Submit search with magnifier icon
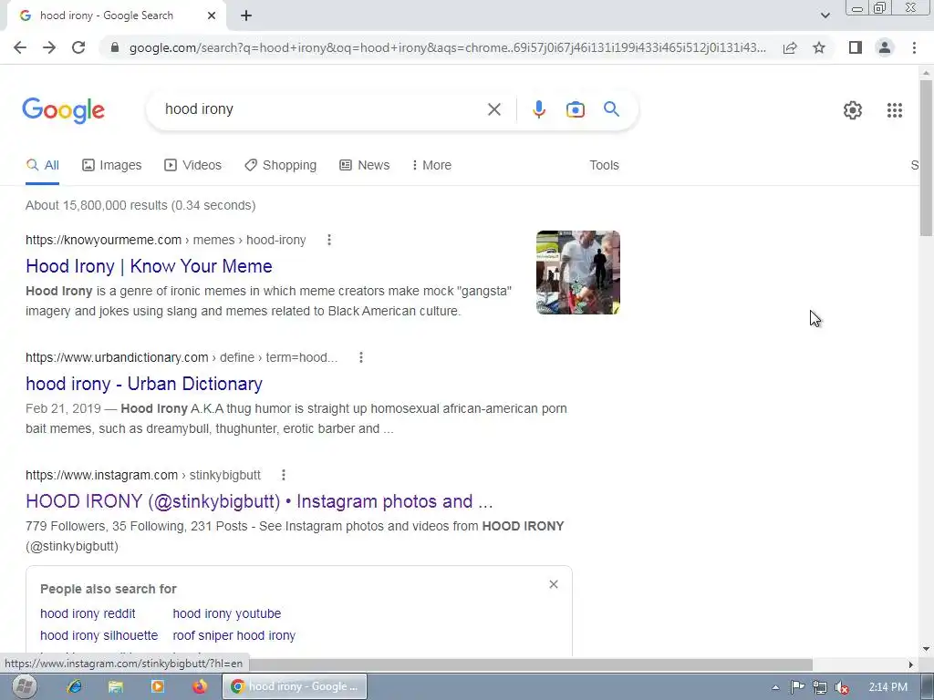Screen dimensions: 934x700 (x=611, y=109)
